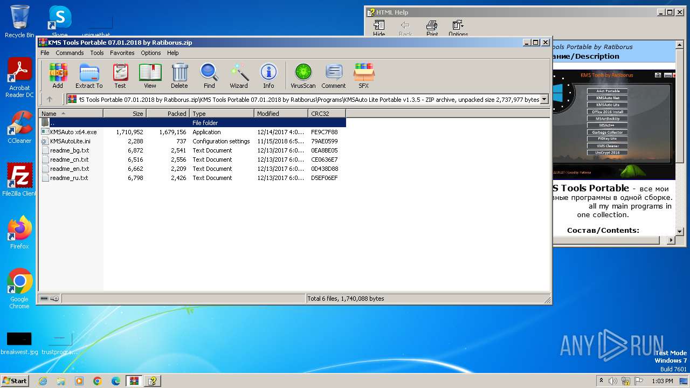Click the KMS Tools screenshot in HTML Help
This screenshot has height=388, width=690.
tap(613, 124)
